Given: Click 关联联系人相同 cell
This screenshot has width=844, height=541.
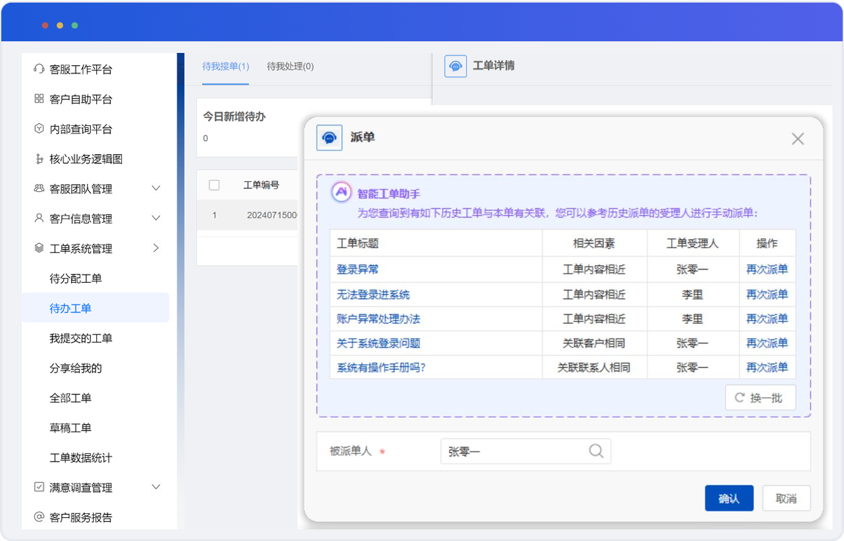Looking at the screenshot, I should 594,367.
